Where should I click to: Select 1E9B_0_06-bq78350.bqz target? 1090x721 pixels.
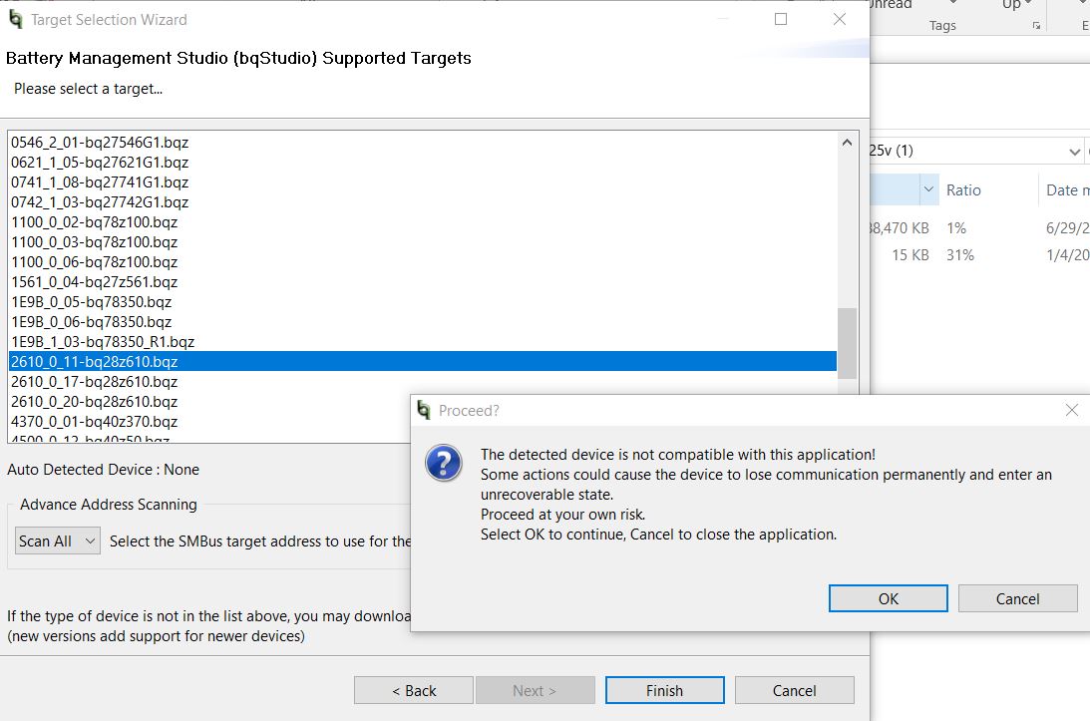pyautogui.click(x=423, y=322)
